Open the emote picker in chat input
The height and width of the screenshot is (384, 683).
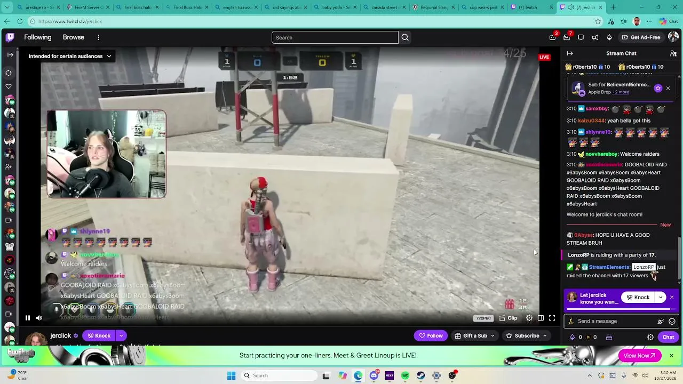pyautogui.click(x=672, y=321)
